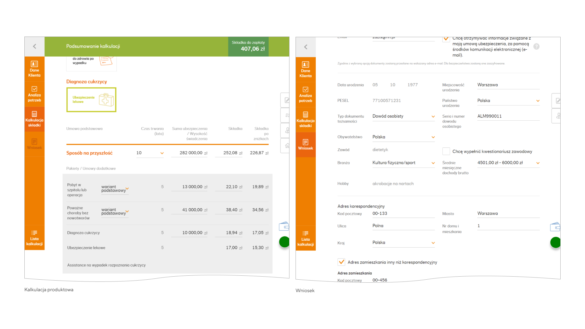Open Kraj dropdown Polska
The image size is (585, 329).
pos(403,243)
